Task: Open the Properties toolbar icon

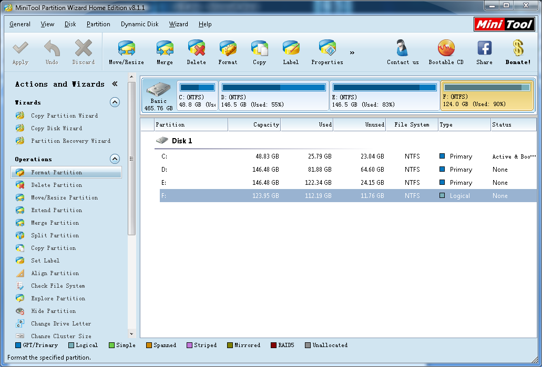Action: point(327,48)
